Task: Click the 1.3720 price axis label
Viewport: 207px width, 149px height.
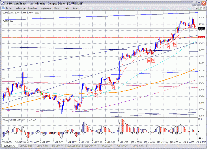Action: 202,71
